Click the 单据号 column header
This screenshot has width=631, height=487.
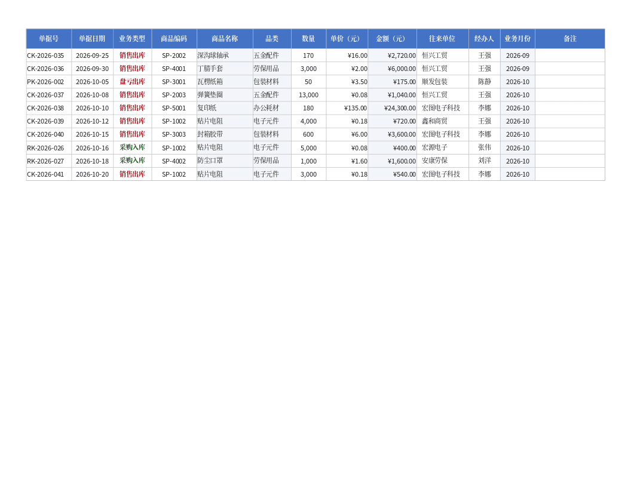pos(48,39)
